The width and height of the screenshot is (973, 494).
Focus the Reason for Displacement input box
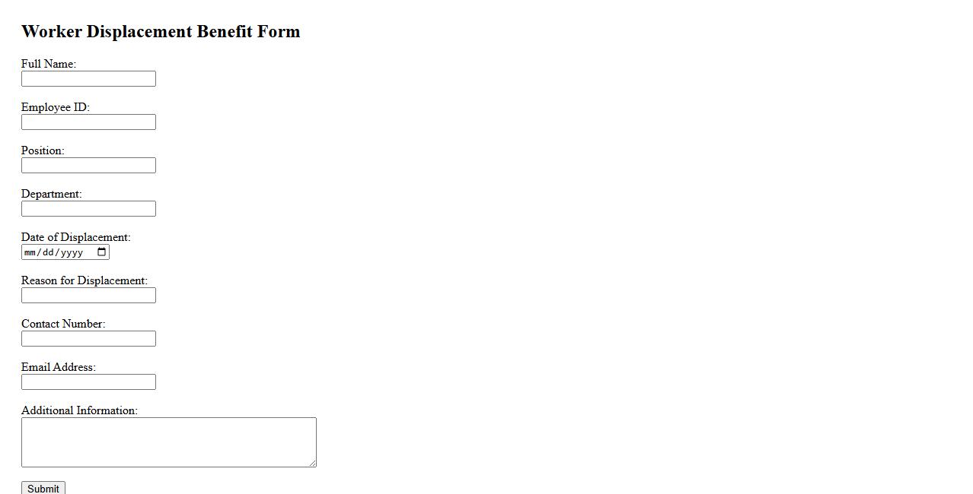click(x=88, y=296)
